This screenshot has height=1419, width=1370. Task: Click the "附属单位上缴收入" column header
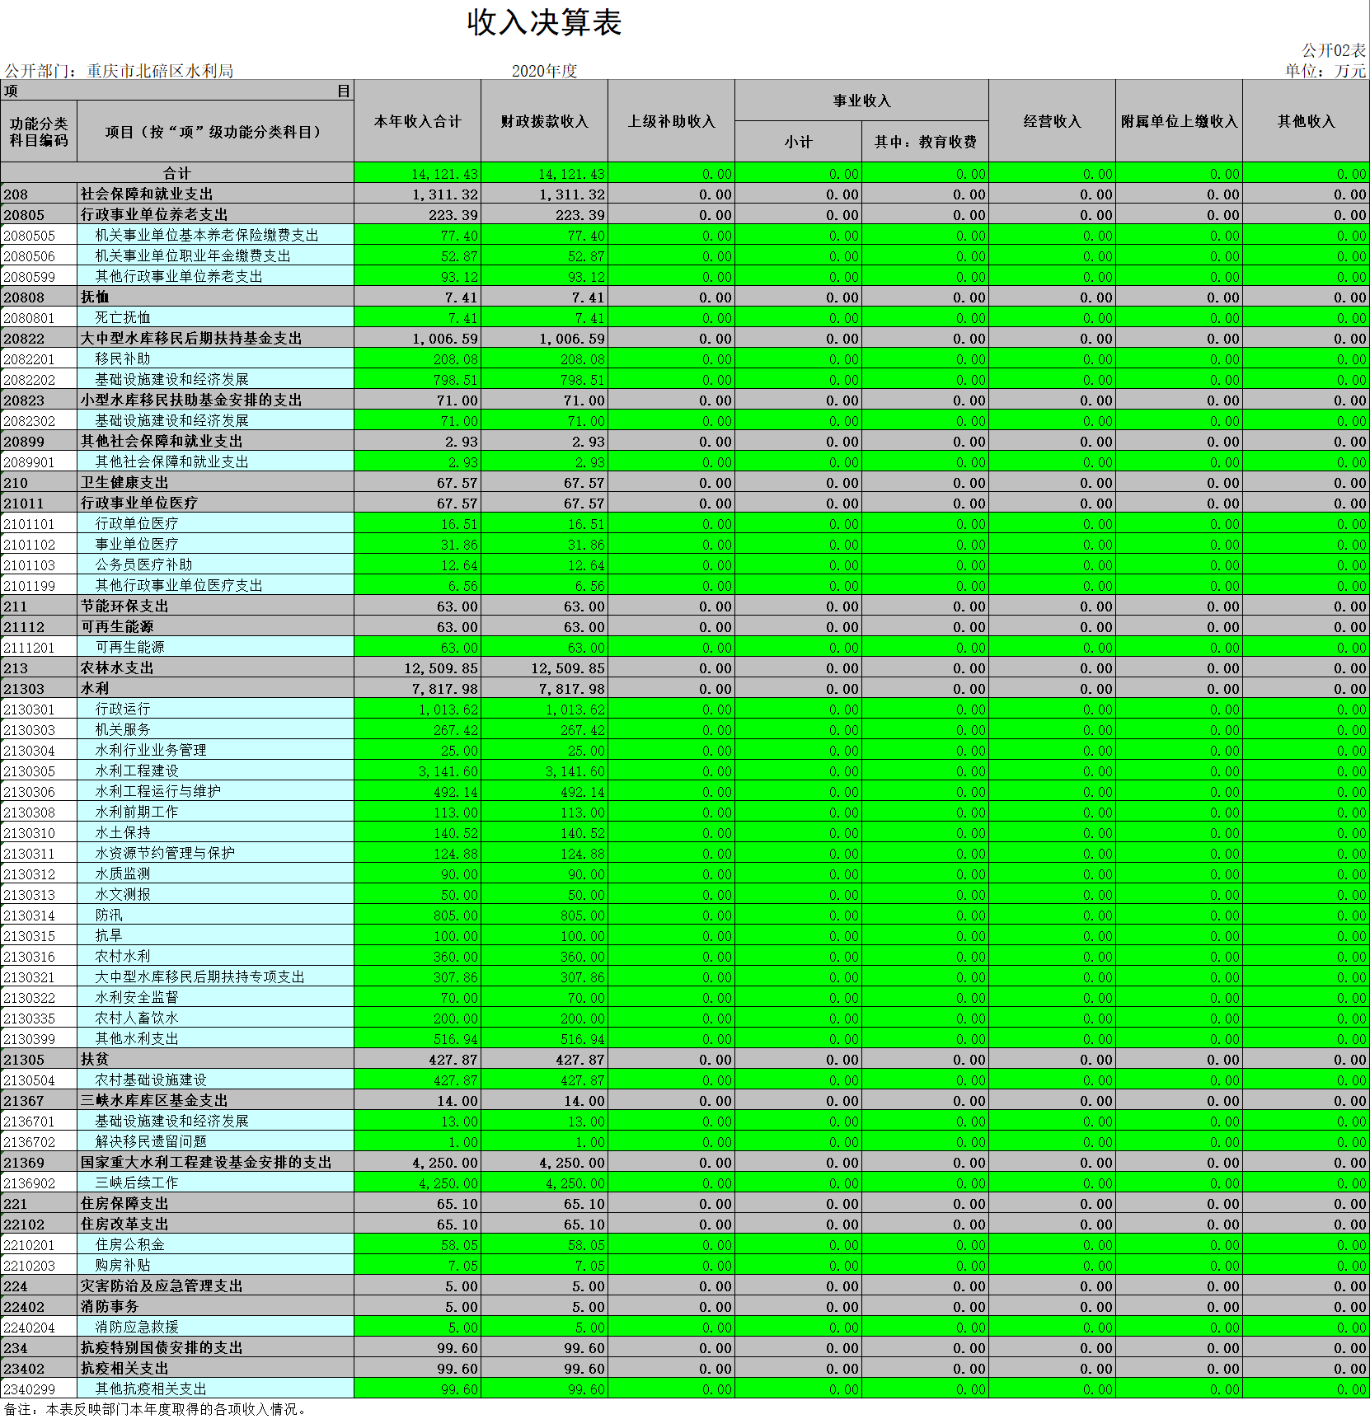coord(1179,121)
